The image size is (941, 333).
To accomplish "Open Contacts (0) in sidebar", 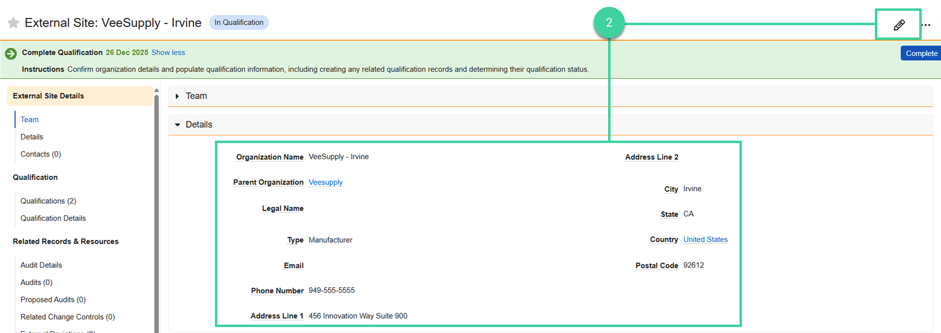I will click(41, 154).
